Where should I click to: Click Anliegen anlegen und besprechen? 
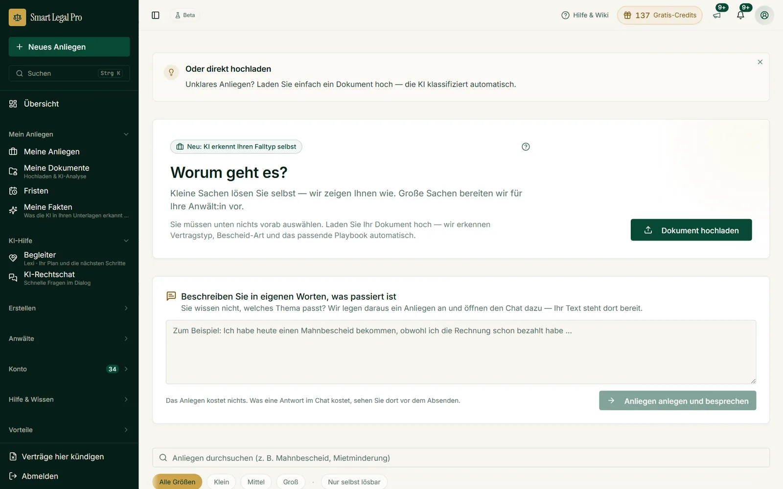(677, 400)
